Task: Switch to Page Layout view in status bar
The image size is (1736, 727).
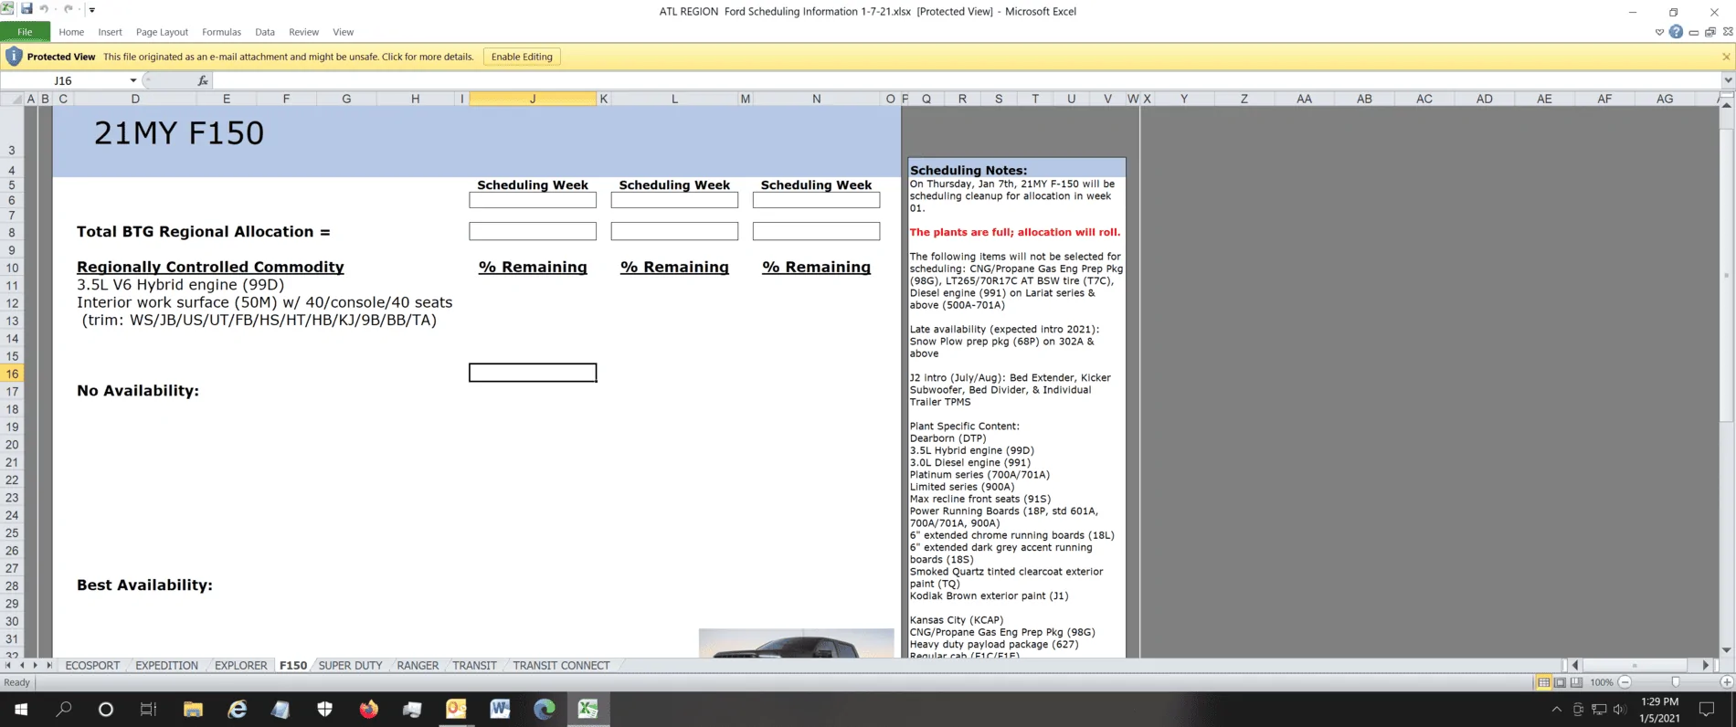Action: [x=1560, y=682]
